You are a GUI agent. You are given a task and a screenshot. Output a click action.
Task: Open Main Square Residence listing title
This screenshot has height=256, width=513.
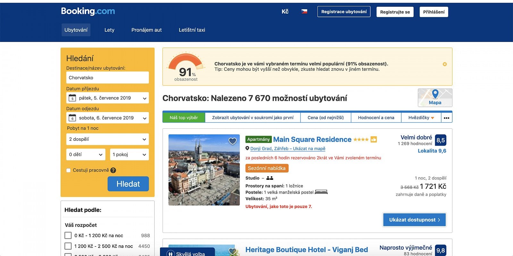312,140
